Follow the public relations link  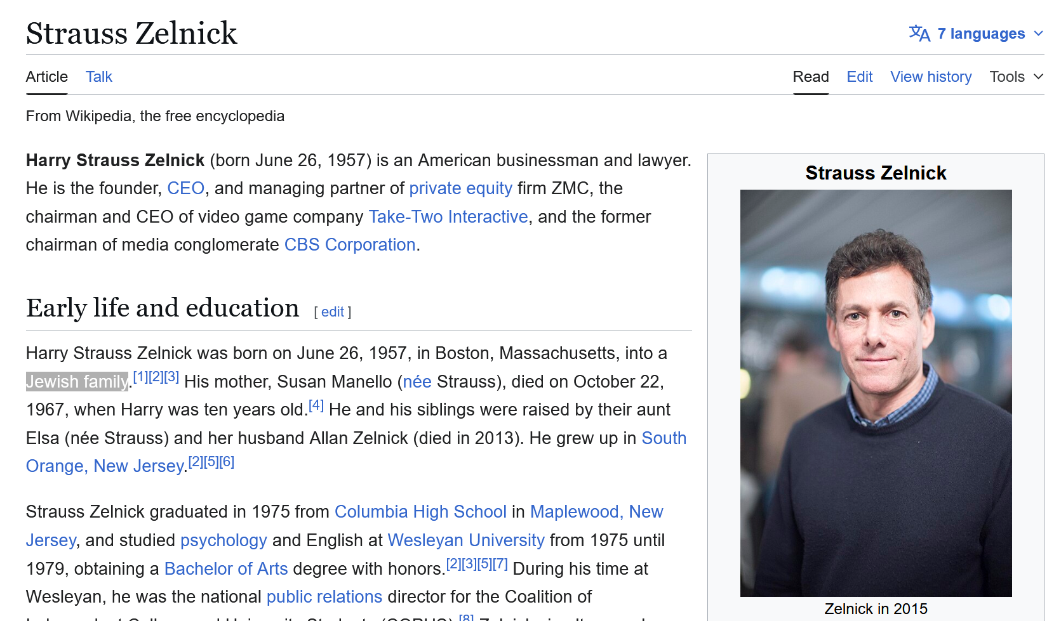tap(324, 597)
